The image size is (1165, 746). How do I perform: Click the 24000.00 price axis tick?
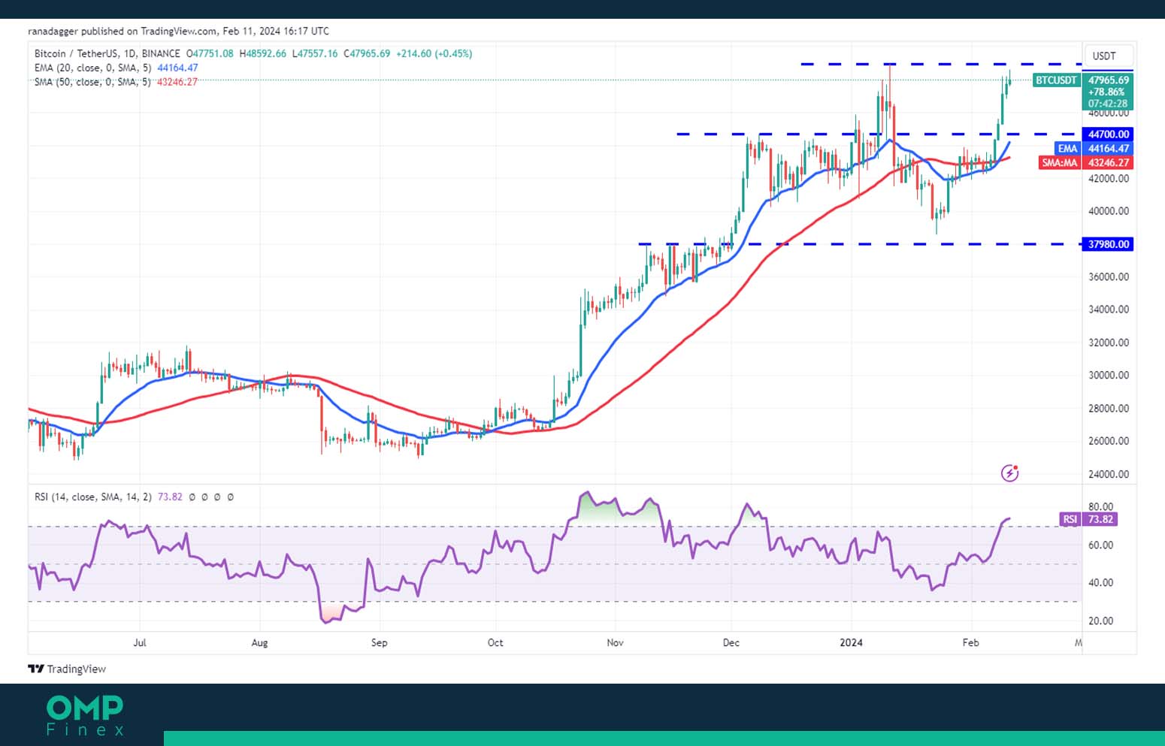click(x=1109, y=474)
